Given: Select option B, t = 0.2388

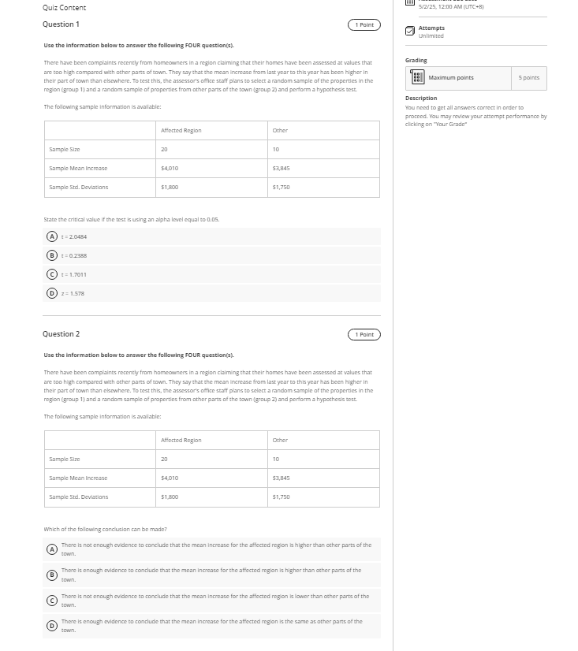Looking at the screenshot, I should point(52,255).
